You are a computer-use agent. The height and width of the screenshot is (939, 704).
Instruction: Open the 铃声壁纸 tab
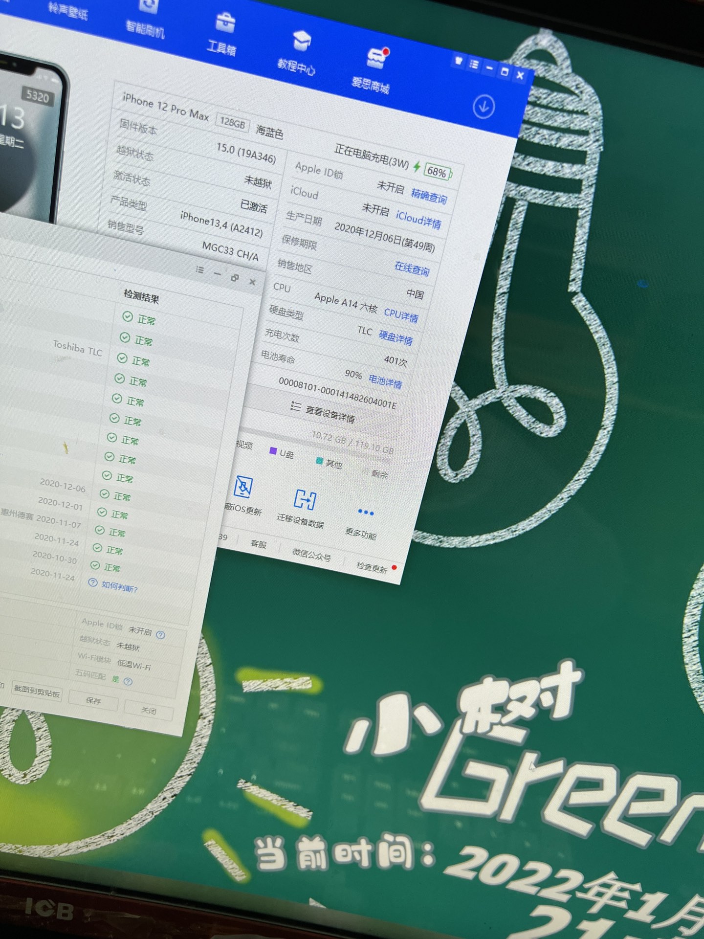pyautogui.click(x=68, y=10)
